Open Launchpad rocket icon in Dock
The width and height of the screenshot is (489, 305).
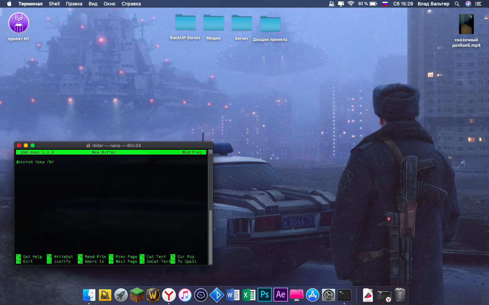pyautogui.click(x=121, y=295)
